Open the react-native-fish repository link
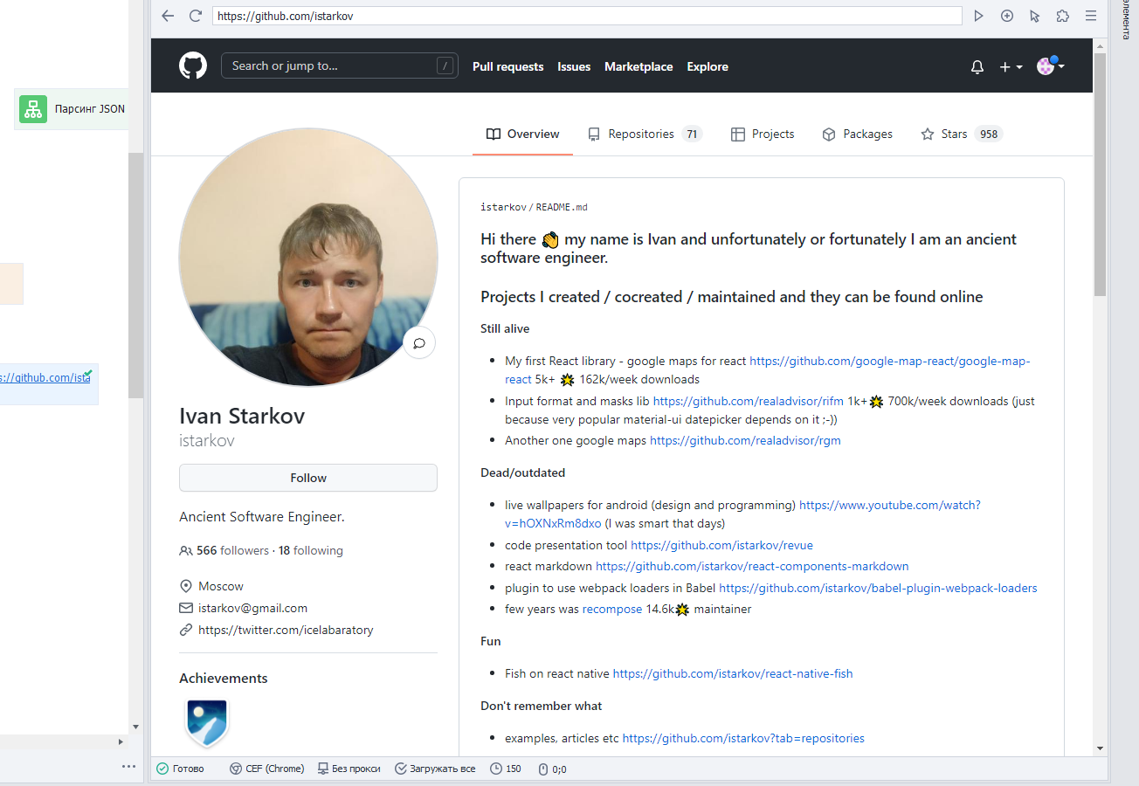Screen dimensions: 1139x786 pos(733,673)
